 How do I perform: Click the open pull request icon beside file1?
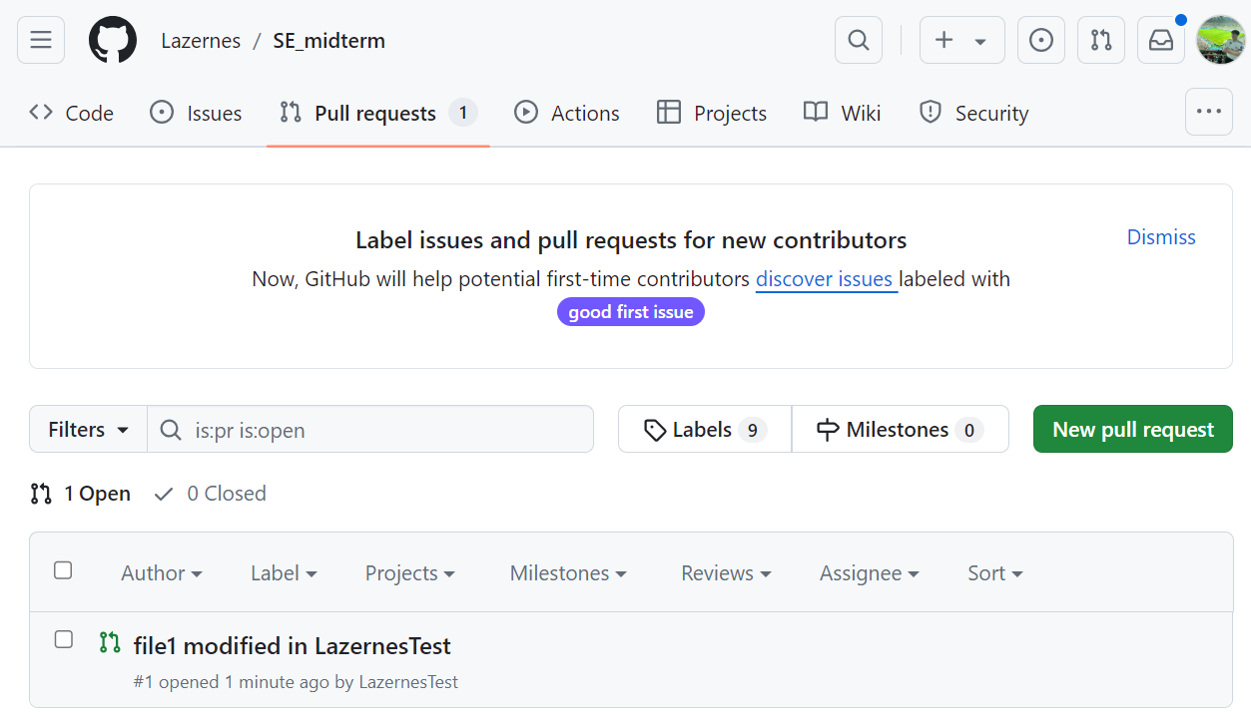[x=110, y=643]
